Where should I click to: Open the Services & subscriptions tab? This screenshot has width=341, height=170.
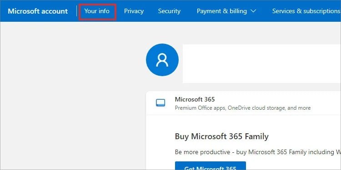pos(306,11)
